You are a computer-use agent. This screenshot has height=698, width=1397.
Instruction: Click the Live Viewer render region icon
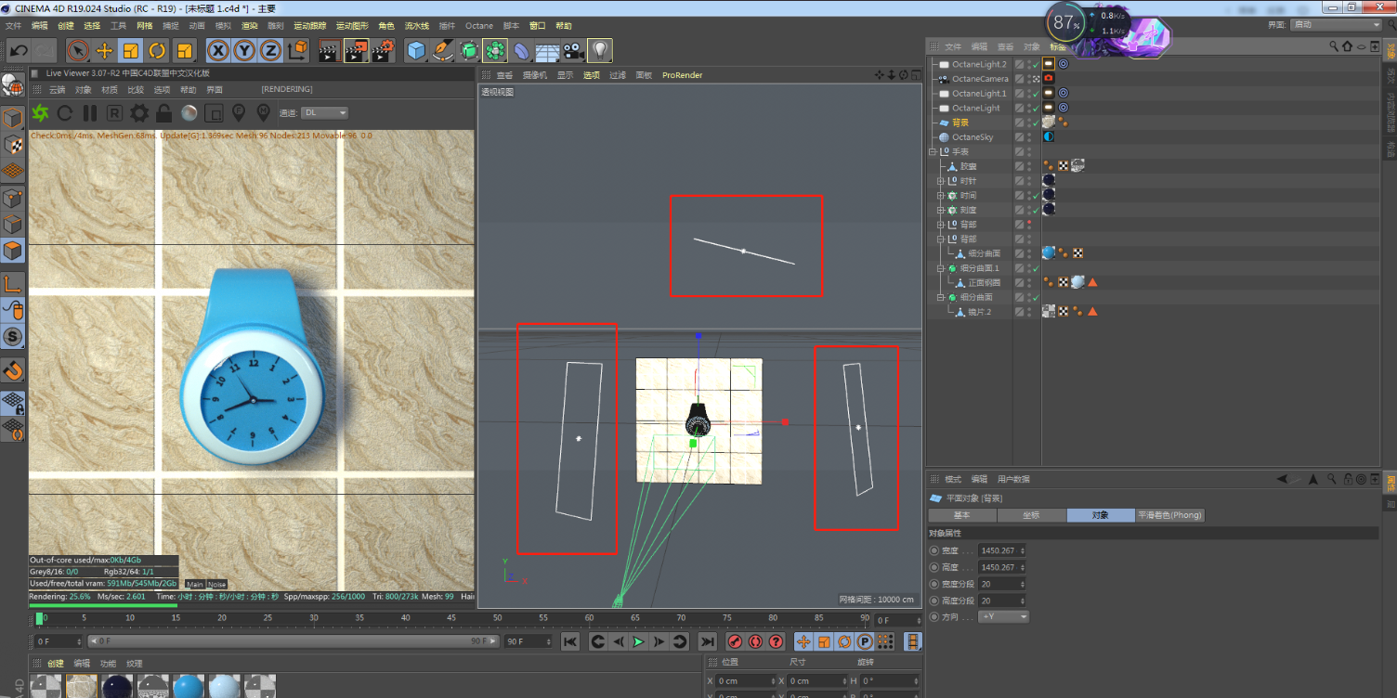click(x=214, y=113)
